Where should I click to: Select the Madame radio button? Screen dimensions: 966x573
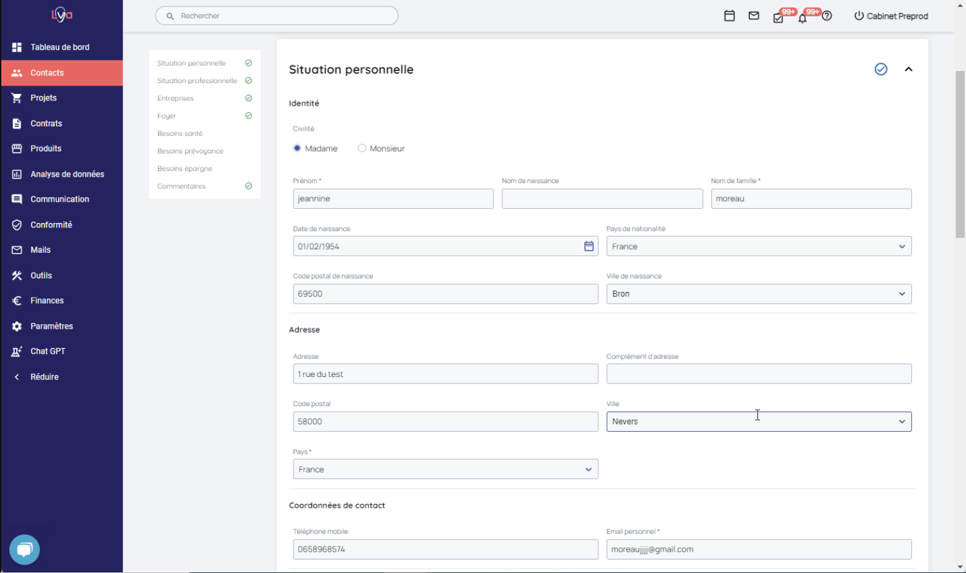click(297, 148)
